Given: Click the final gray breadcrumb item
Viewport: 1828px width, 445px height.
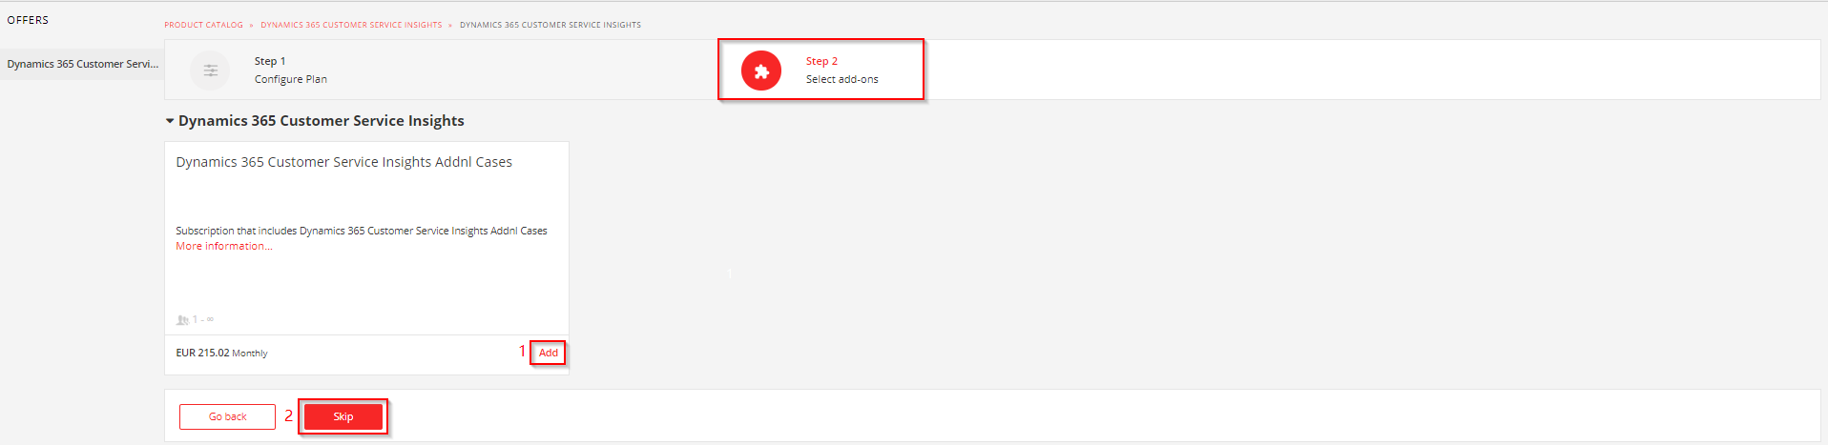Looking at the screenshot, I should pos(550,25).
